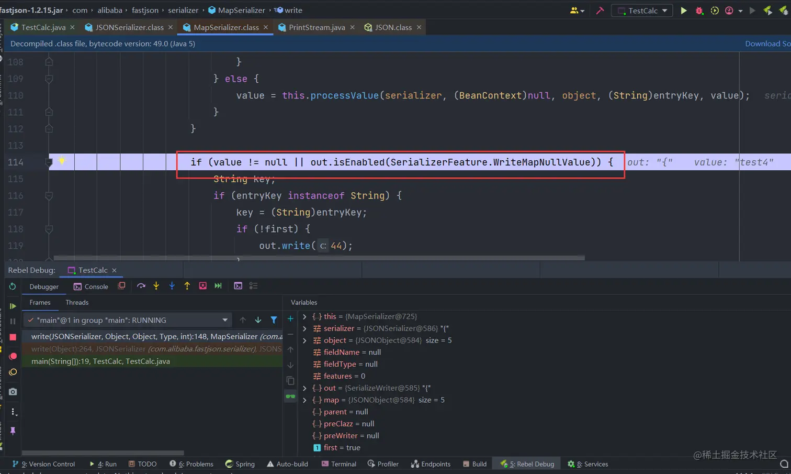The width and height of the screenshot is (791, 474).
Task: Click the Build project hammer icon
Action: [x=600, y=10]
